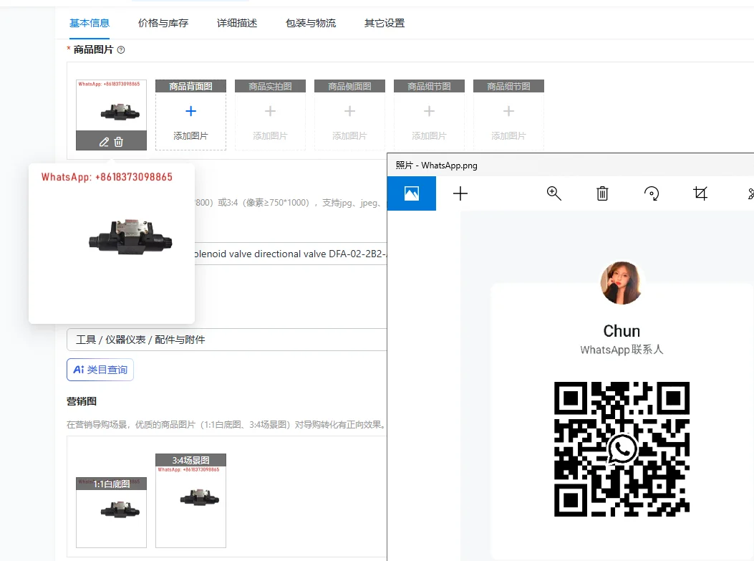Open the 3:4场景图 marketing thumbnail
This screenshot has height=561, width=754.
[x=191, y=500]
